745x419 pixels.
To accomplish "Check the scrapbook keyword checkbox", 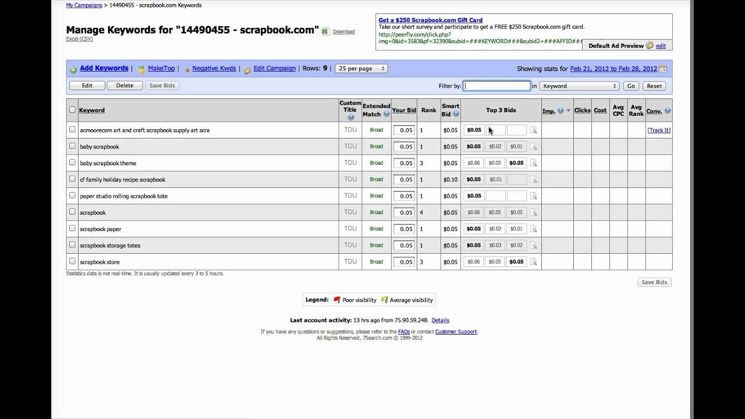I will click(72, 212).
